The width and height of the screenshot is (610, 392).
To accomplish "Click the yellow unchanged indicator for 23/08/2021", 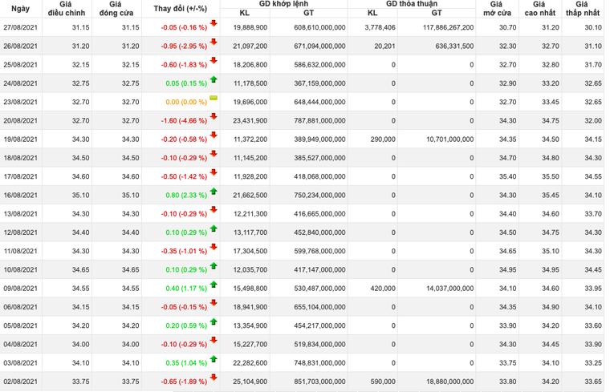I will pyautogui.click(x=213, y=99).
